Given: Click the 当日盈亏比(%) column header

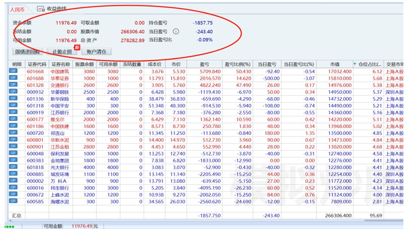Looking at the screenshot, I should pos(299,64).
